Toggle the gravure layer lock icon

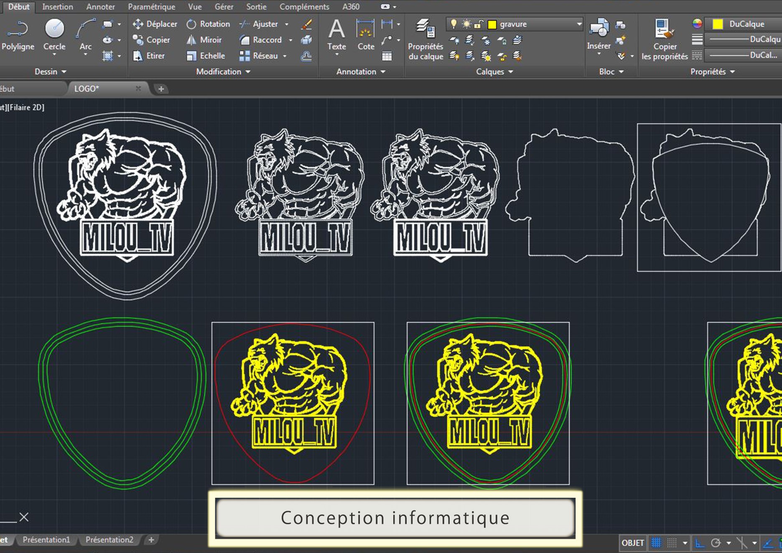pyautogui.click(x=479, y=24)
